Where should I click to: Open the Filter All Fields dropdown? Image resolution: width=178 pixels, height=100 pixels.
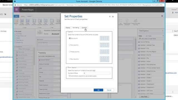pyautogui.click(x=155, y=36)
